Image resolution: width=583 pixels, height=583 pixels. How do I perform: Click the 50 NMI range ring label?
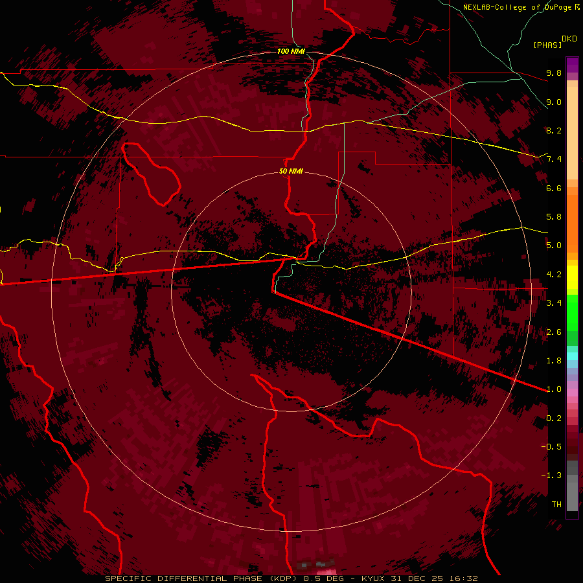pos(291,171)
